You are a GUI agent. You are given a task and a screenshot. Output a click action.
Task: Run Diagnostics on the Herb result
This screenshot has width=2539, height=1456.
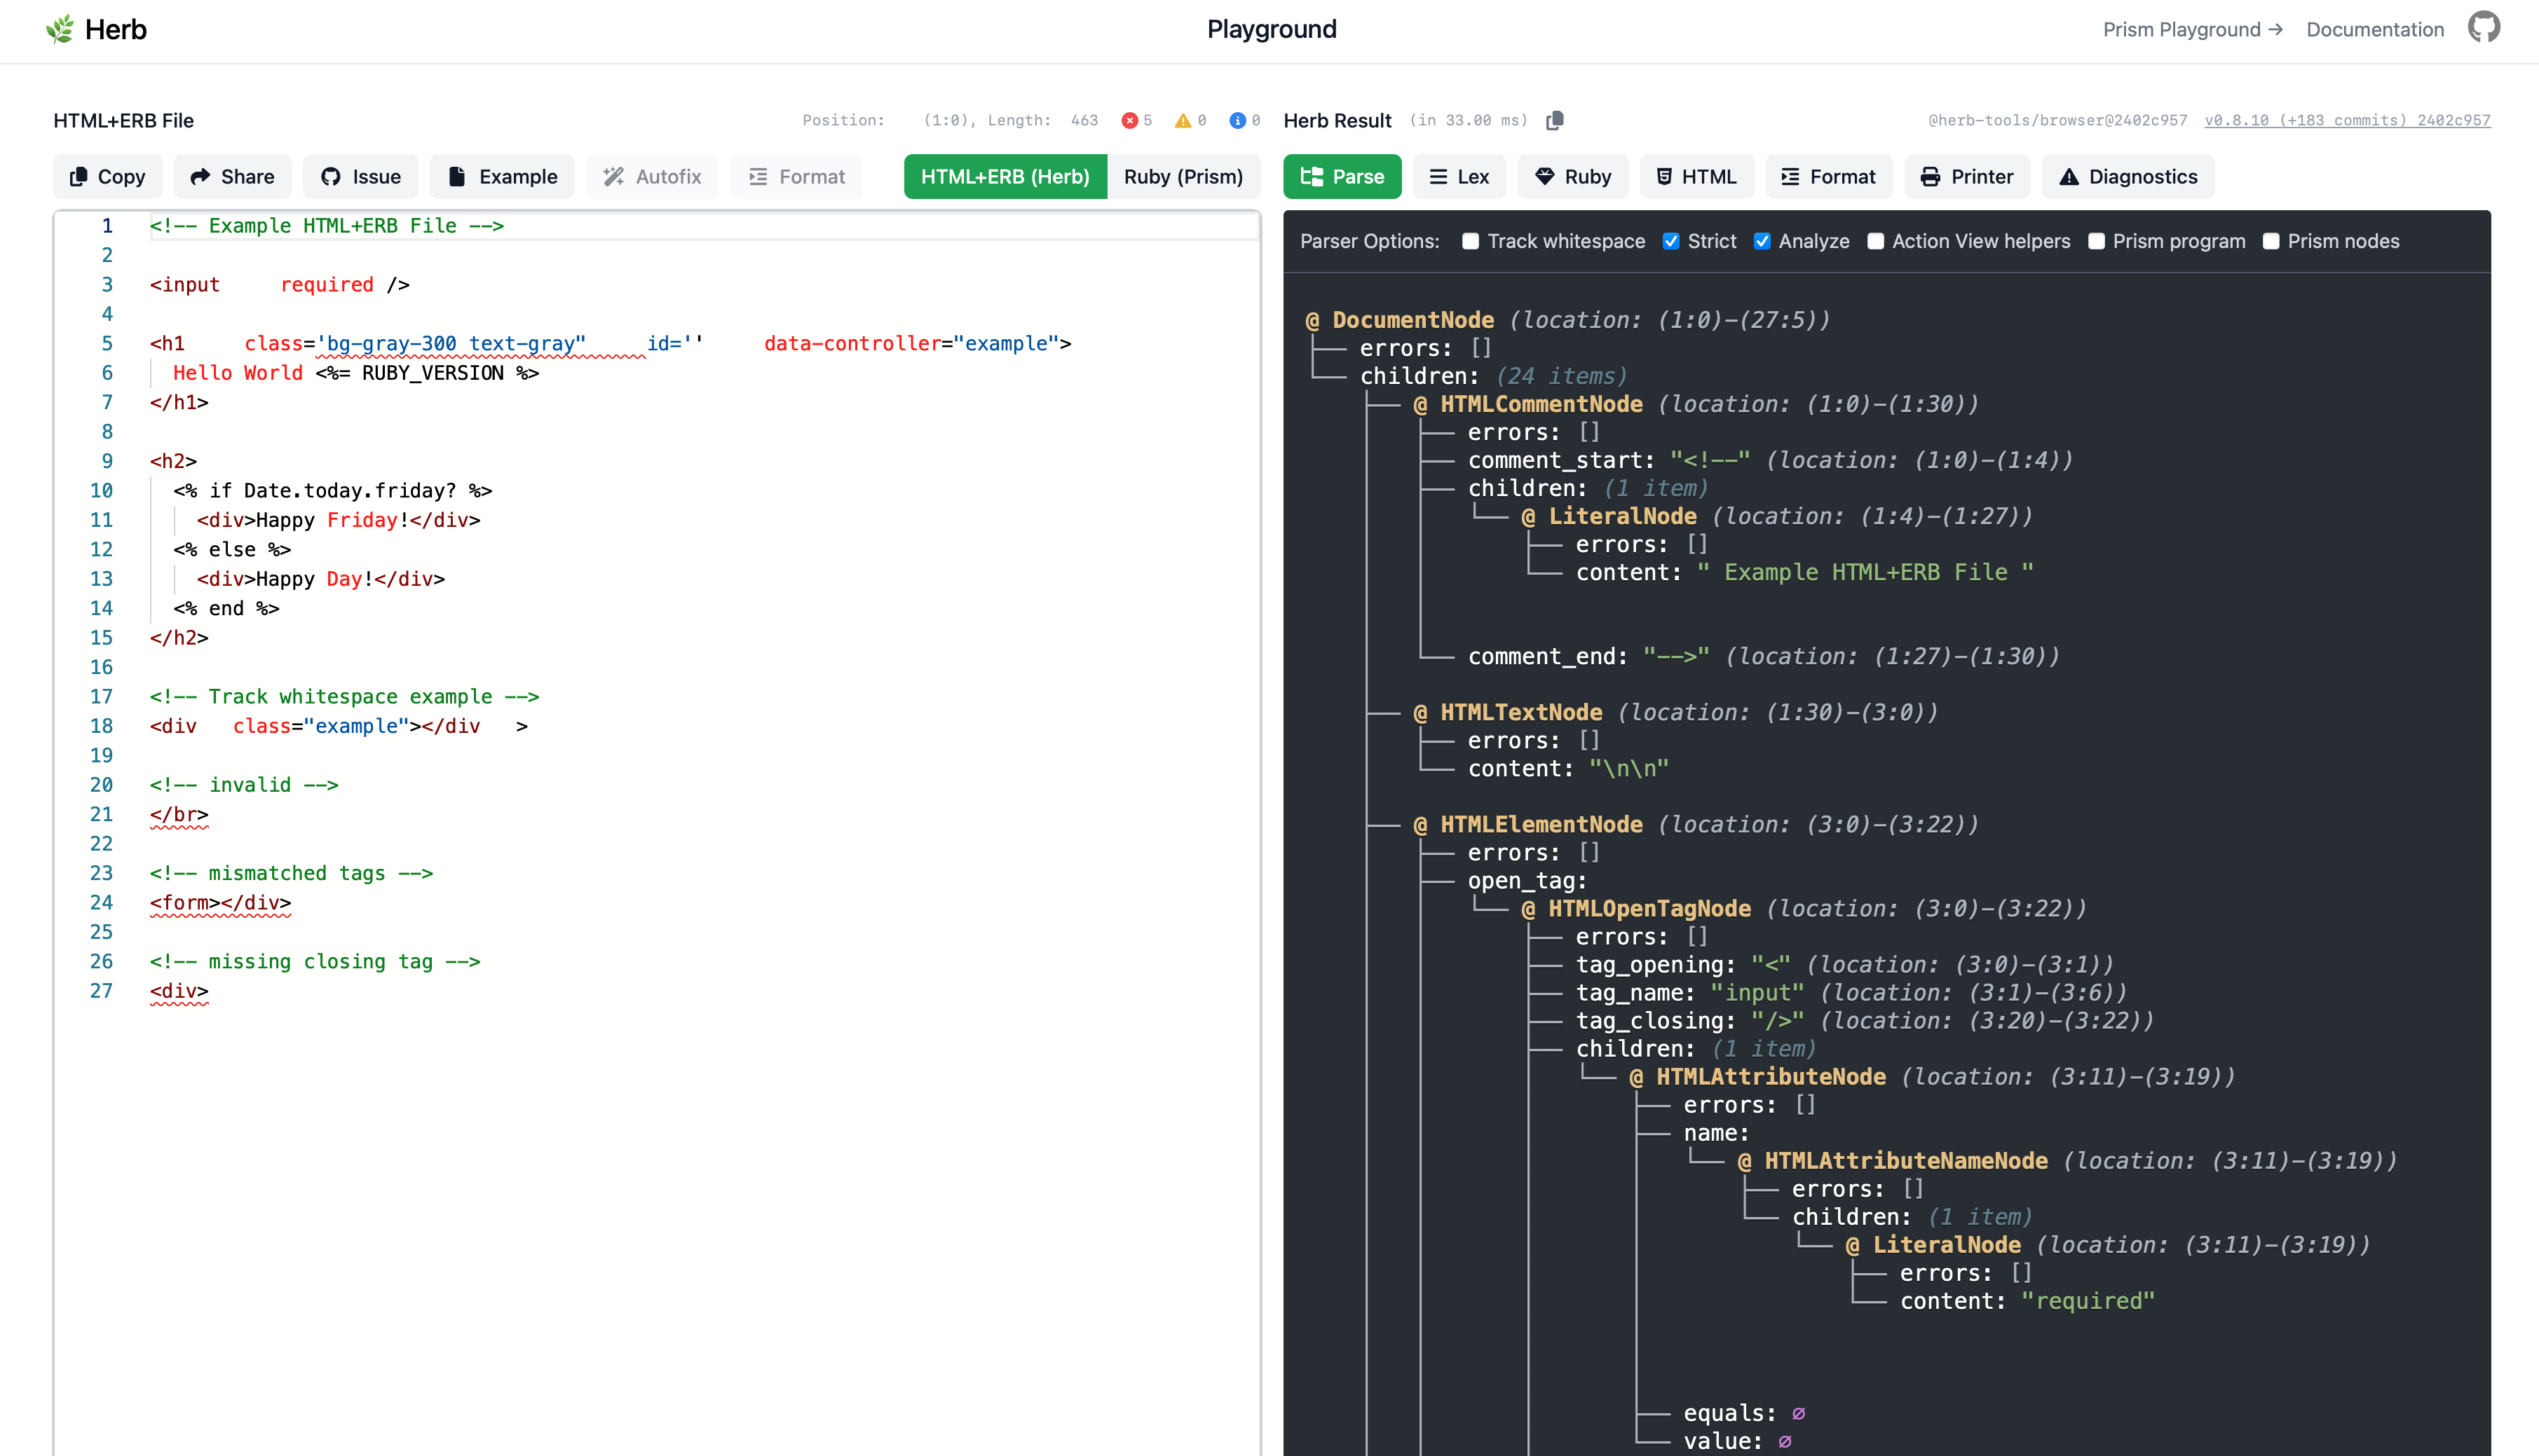coord(2126,176)
